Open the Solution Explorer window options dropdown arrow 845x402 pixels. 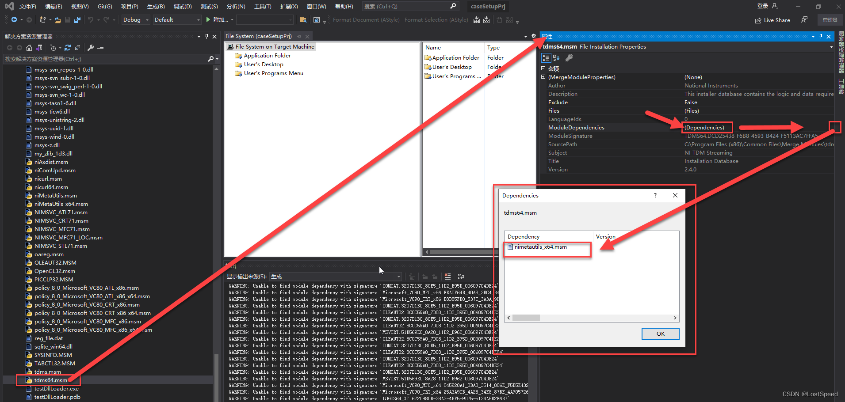point(199,36)
